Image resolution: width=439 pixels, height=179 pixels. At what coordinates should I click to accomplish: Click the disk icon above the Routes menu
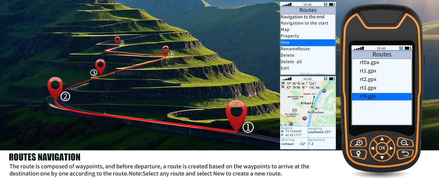click(x=326, y=4)
